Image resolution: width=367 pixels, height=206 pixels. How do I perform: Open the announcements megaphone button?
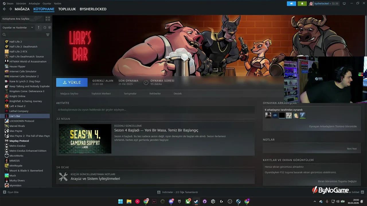point(291,3)
